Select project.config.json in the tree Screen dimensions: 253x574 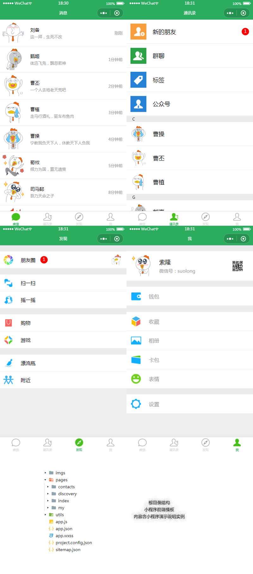(74, 543)
